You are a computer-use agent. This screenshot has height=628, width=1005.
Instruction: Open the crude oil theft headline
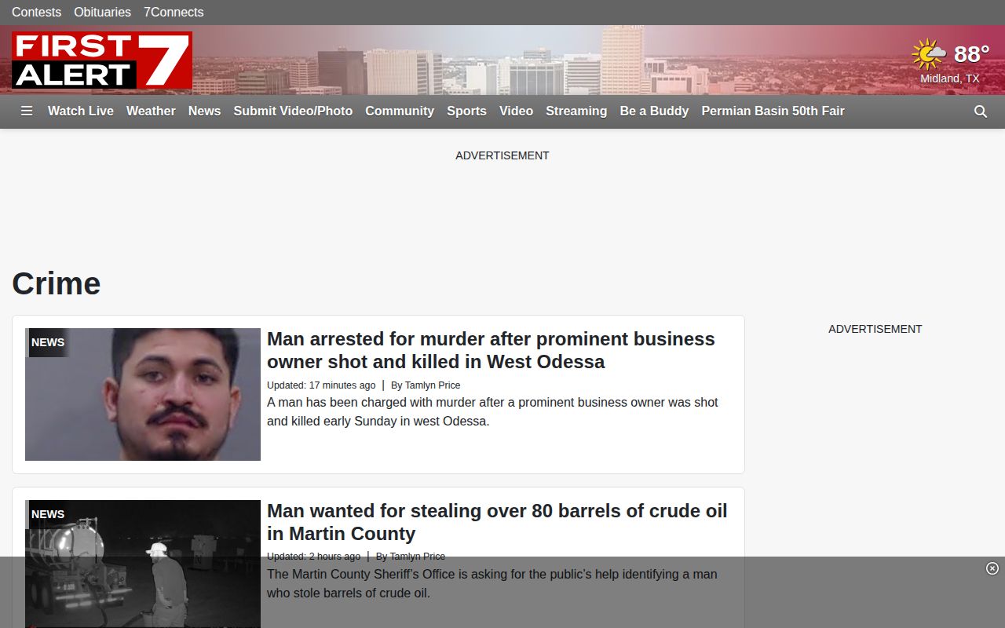pyautogui.click(x=497, y=522)
